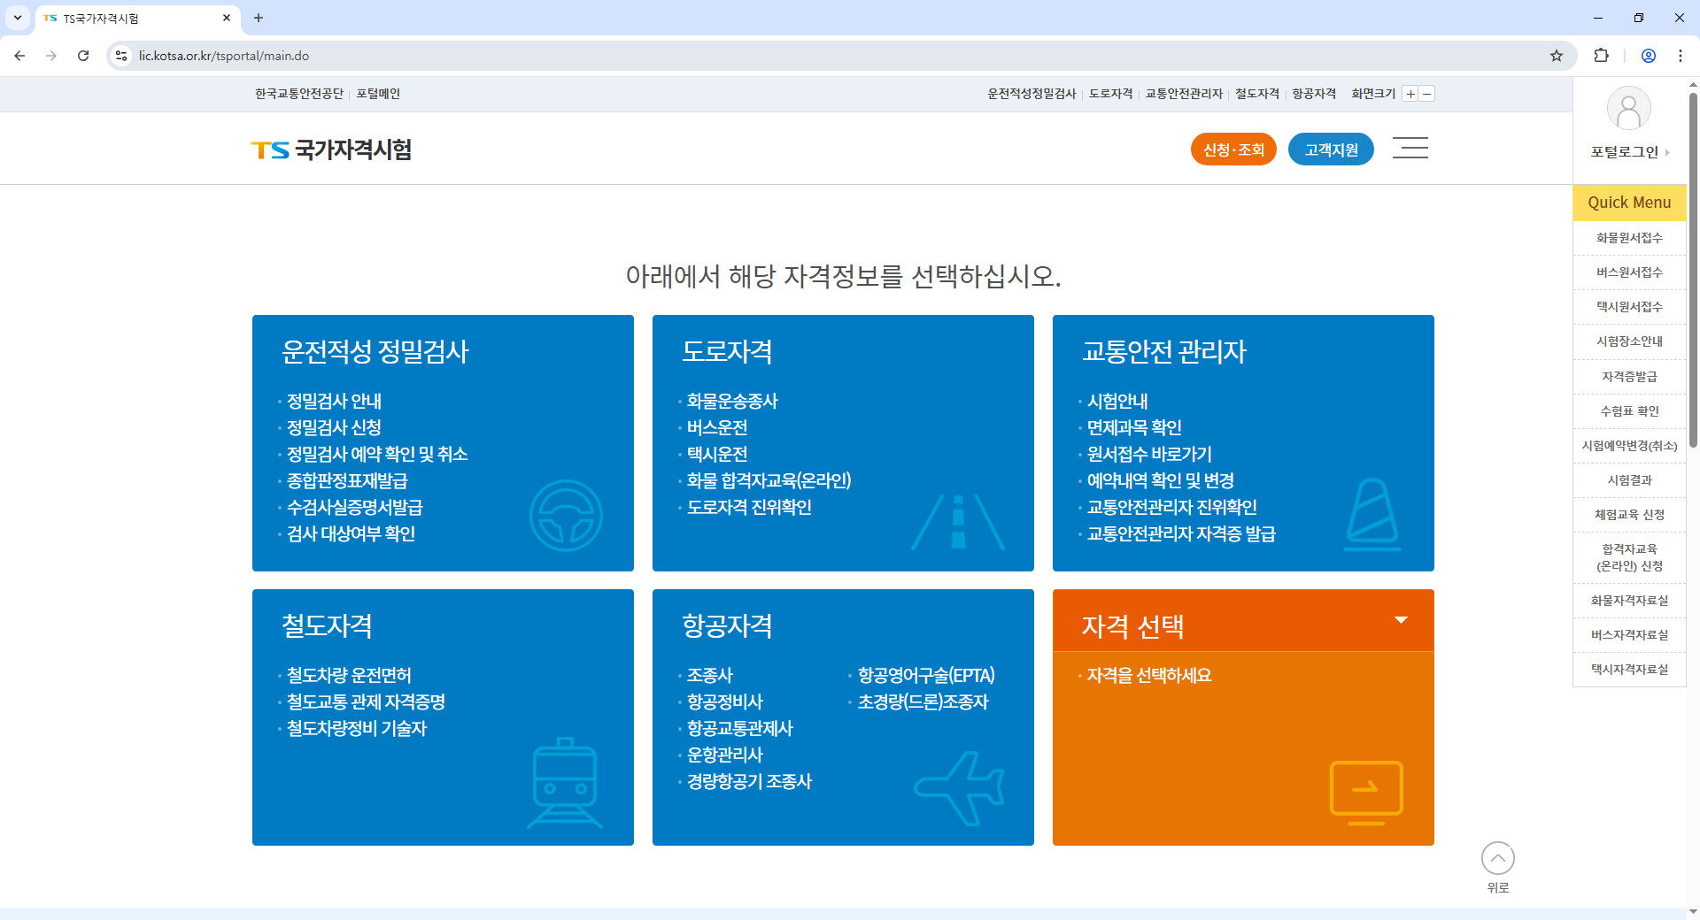Go to 한국교통안전공단 link
The width and height of the screenshot is (1700, 920).
(x=299, y=94)
